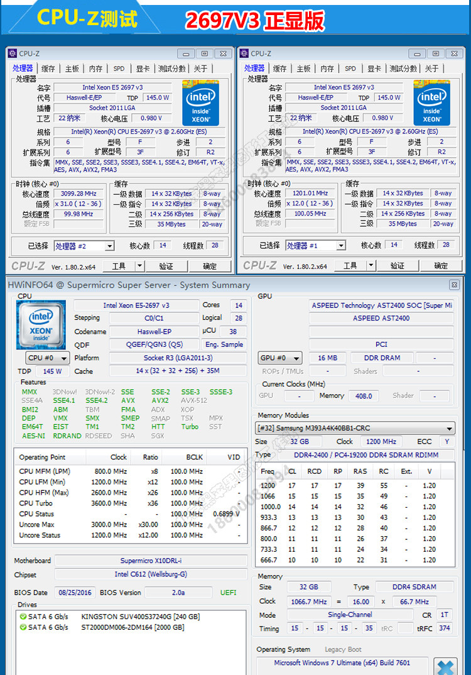Viewport: 471px width, 675px height.
Task: Switch to the 主板 tab in the left CPU-Z window
Action: pos(72,69)
